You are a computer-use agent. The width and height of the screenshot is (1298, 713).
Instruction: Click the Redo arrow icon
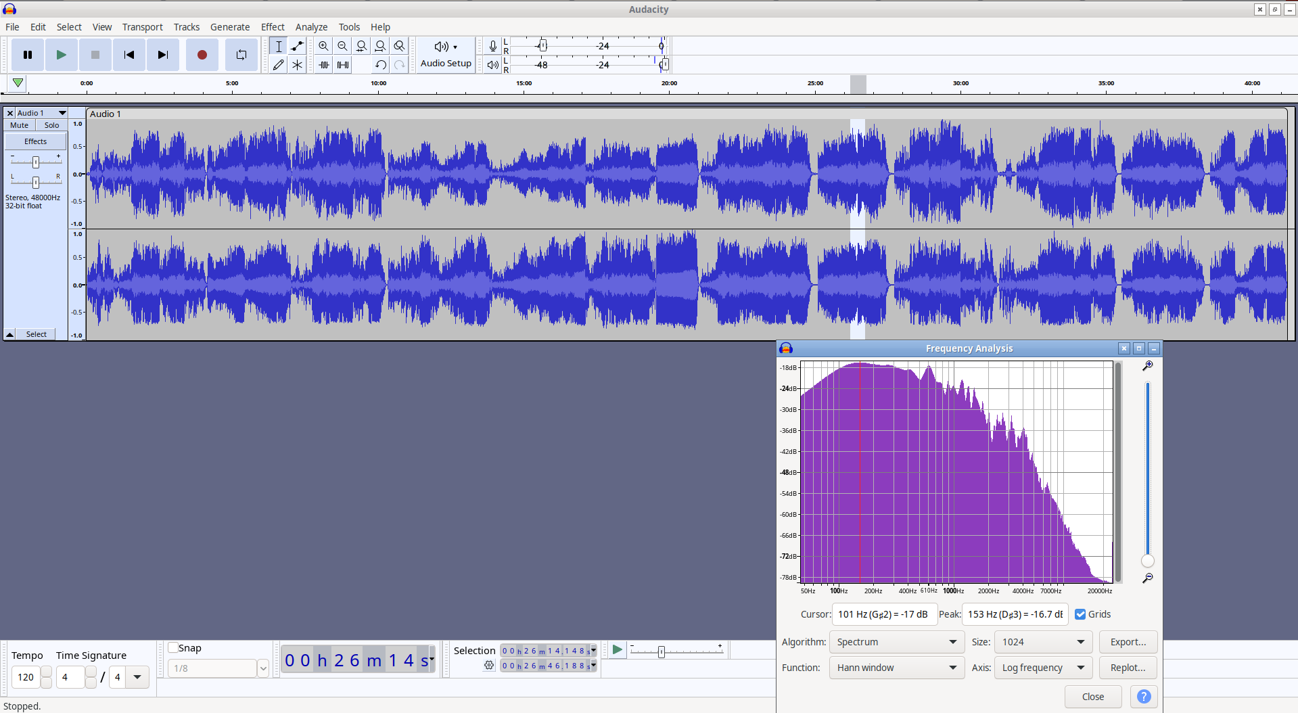(x=400, y=65)
